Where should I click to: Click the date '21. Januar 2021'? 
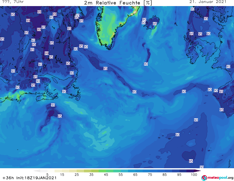coord(208,2)
